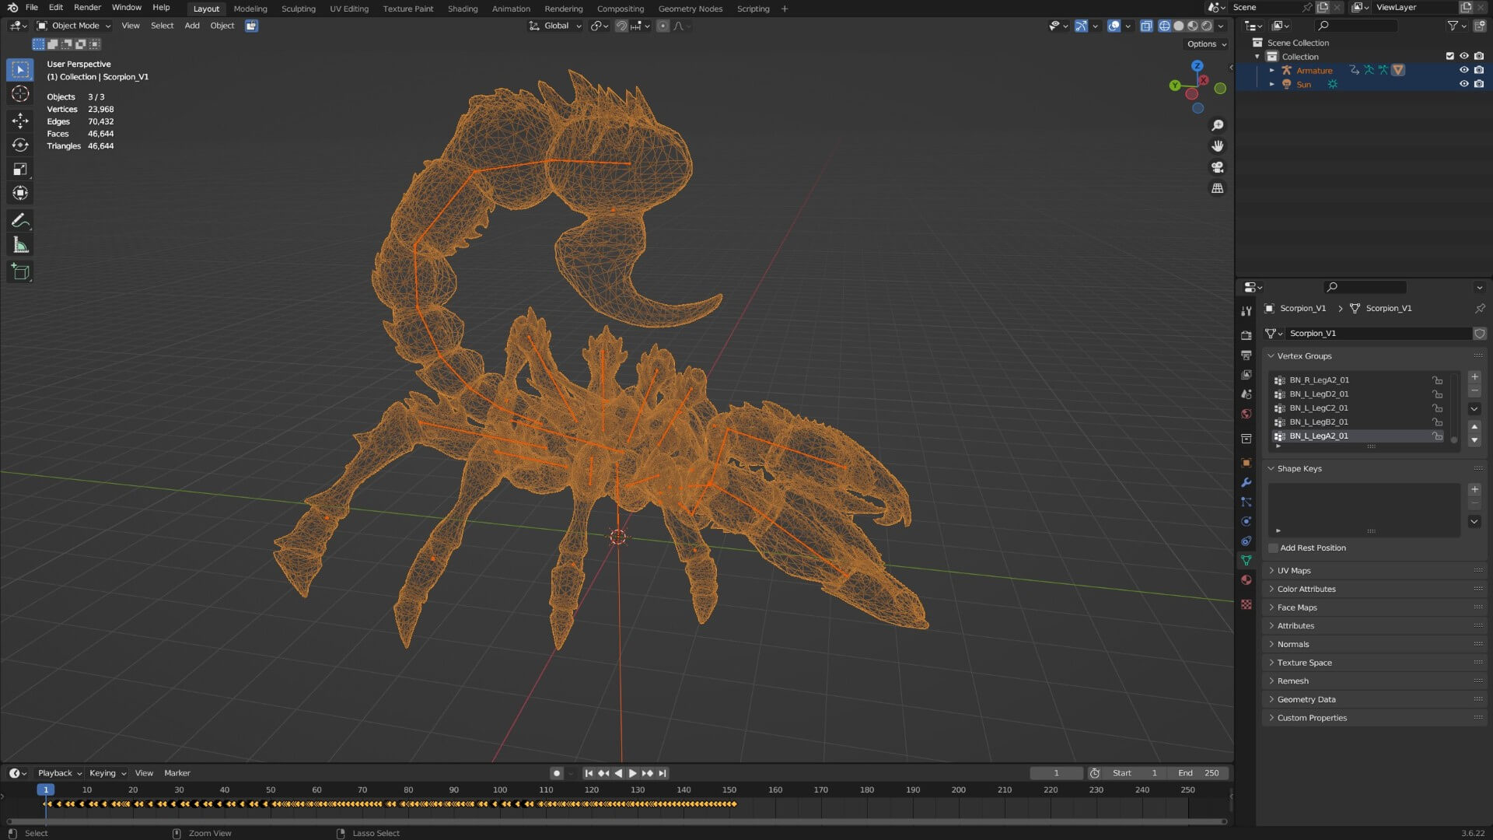Toggle camera view icon
The width and height of the screenshot is (1493, 840).
[x=1218, y=167]
